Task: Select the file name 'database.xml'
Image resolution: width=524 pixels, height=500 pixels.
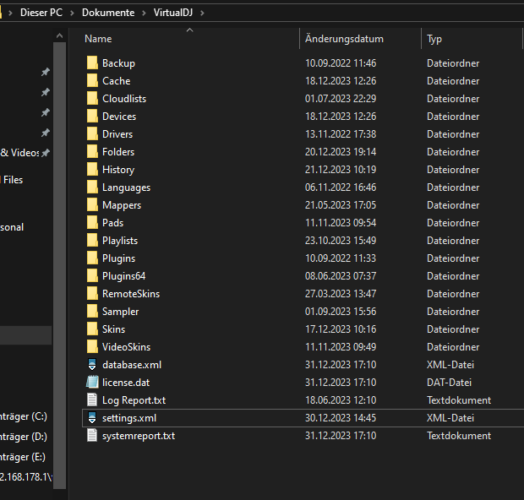Action: 132,364
